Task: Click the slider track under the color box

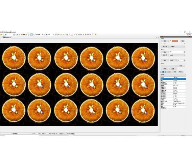Action: [x=173, y=44]
